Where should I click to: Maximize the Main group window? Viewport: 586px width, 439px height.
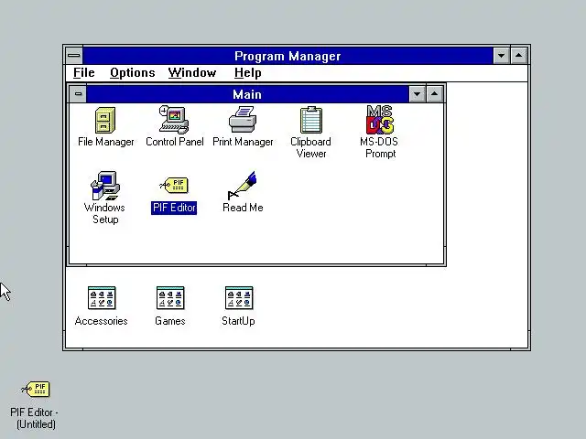tap(434, 94)
